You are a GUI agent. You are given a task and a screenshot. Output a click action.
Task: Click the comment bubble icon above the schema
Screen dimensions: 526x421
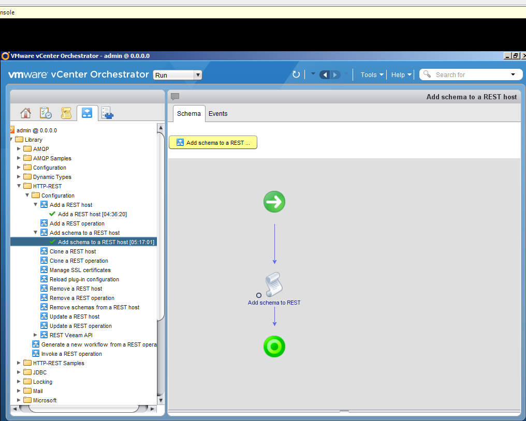[x=174, y=97]
